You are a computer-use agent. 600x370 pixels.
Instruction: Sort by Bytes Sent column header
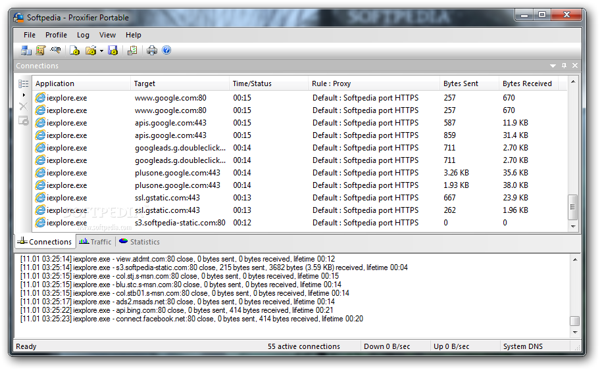pyautogui.click(x=469, y=83)
